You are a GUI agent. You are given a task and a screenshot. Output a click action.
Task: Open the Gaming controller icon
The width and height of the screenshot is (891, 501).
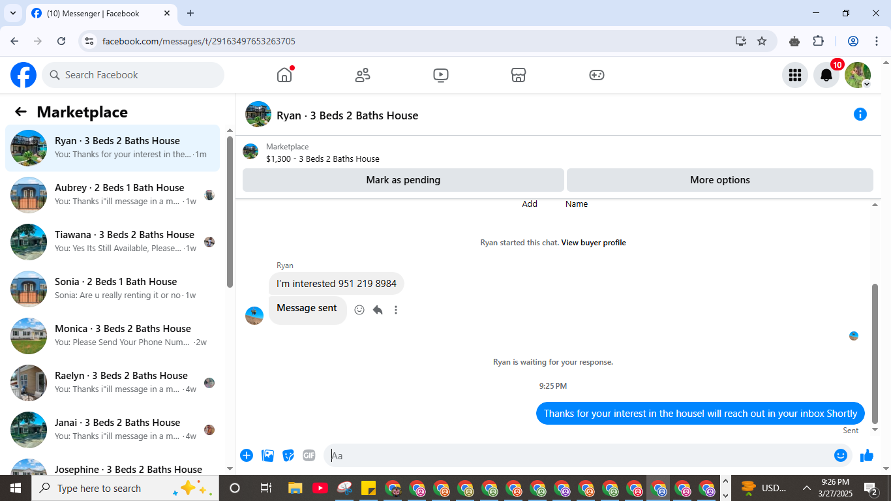click(597, 75)
